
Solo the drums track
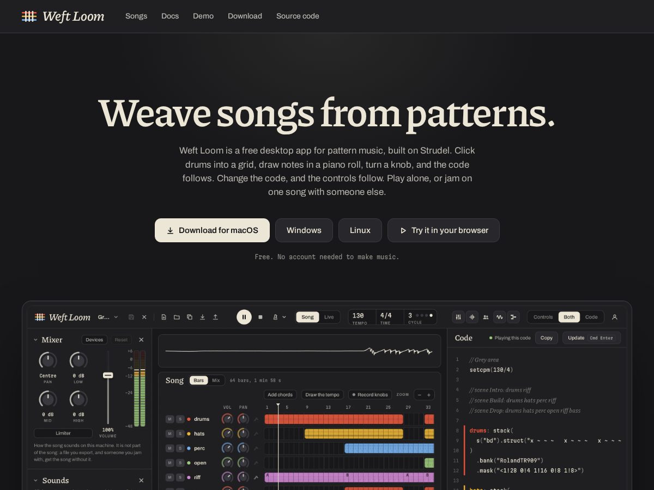pos(180,419)
